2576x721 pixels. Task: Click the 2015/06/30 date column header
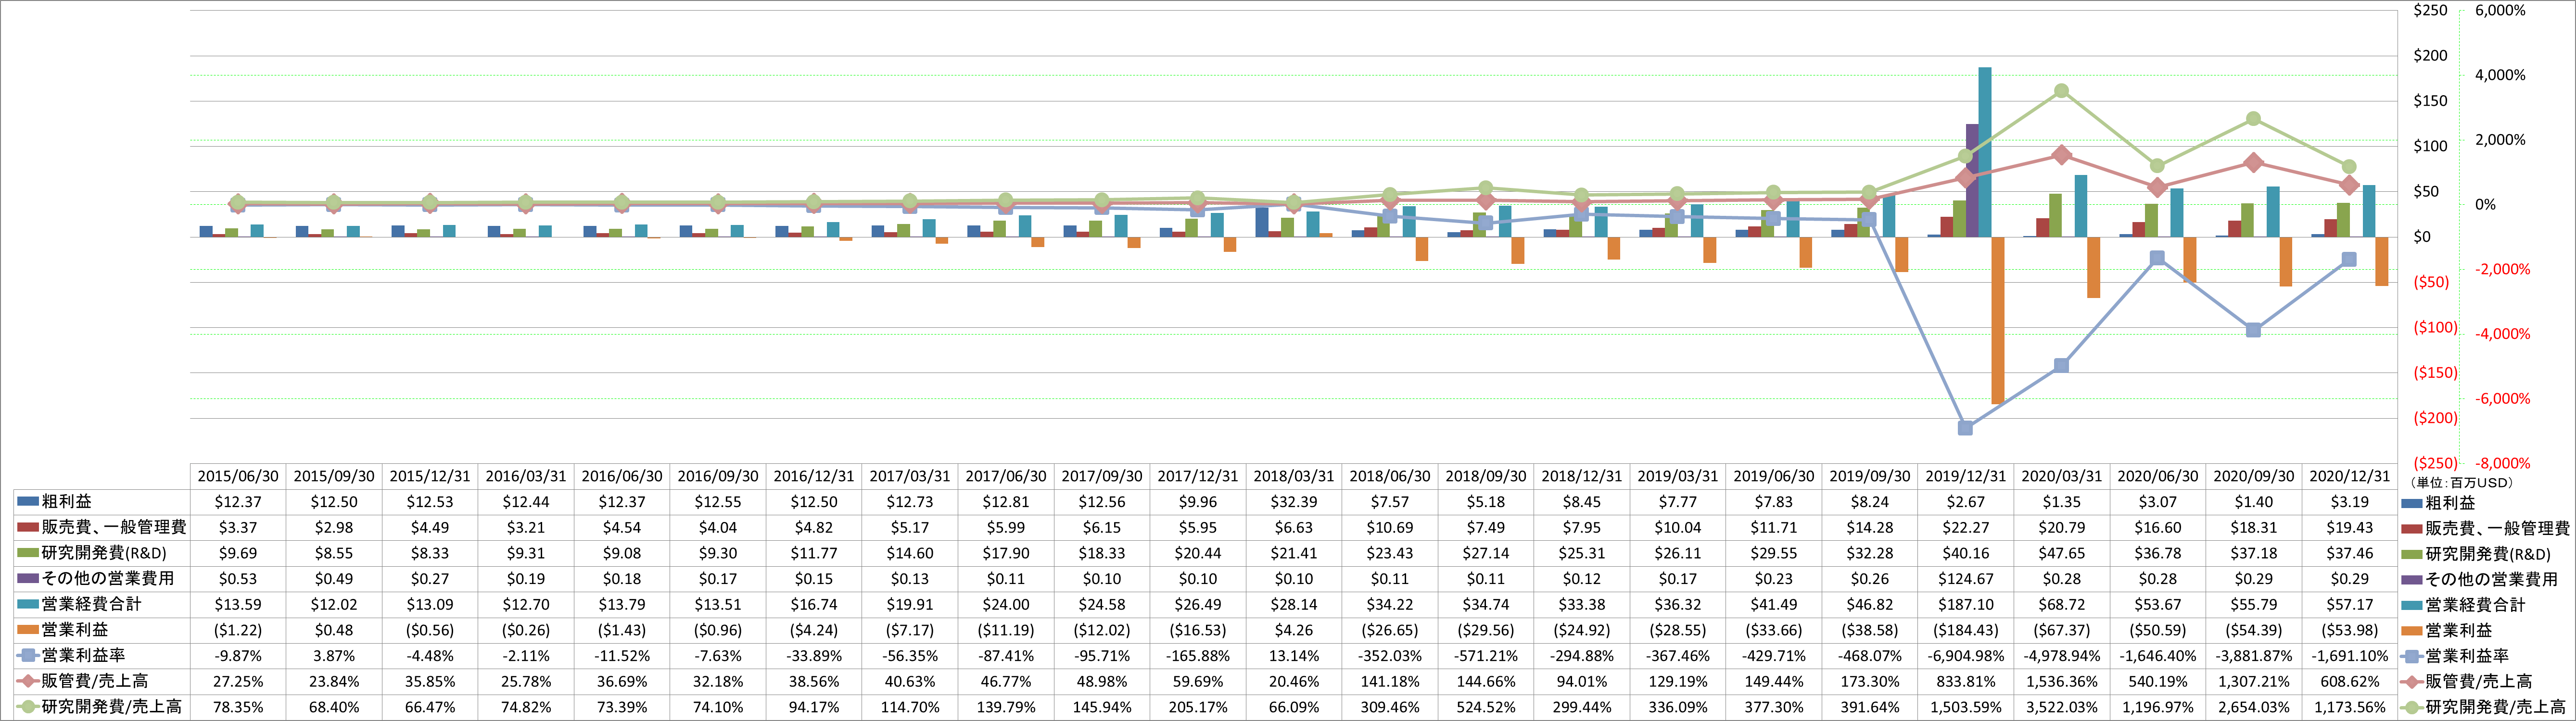pos(238,476)
